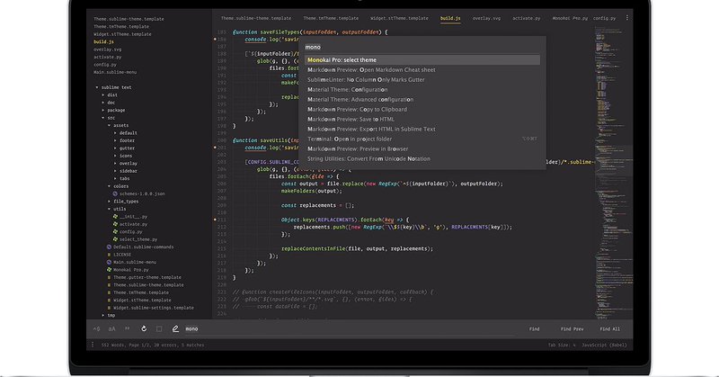Choose SublimeLinter: No Column Only Marks Gutter
The image size is (719, 377).
(422, 79)
